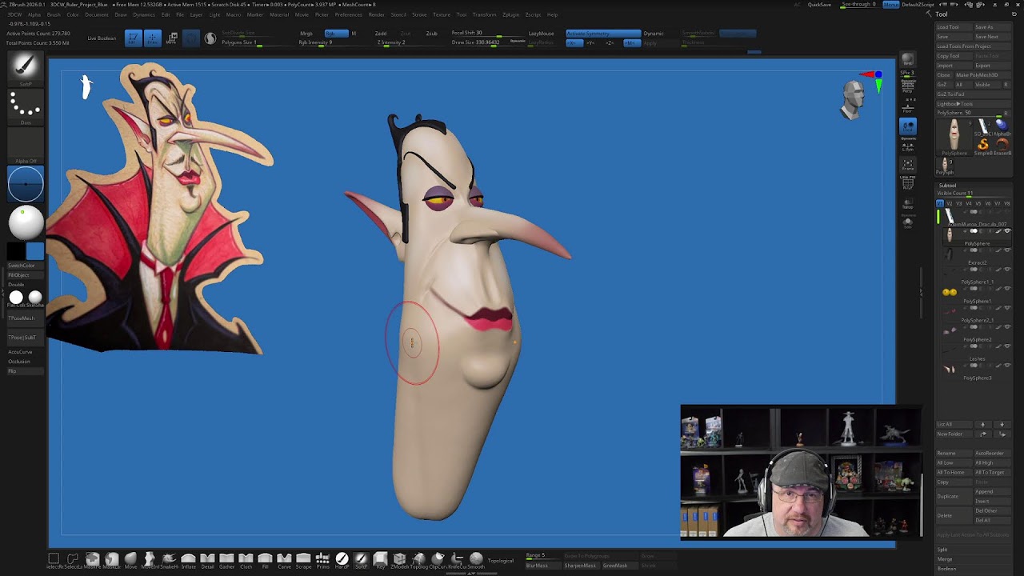Select the Carve brush

coord(284,560)
